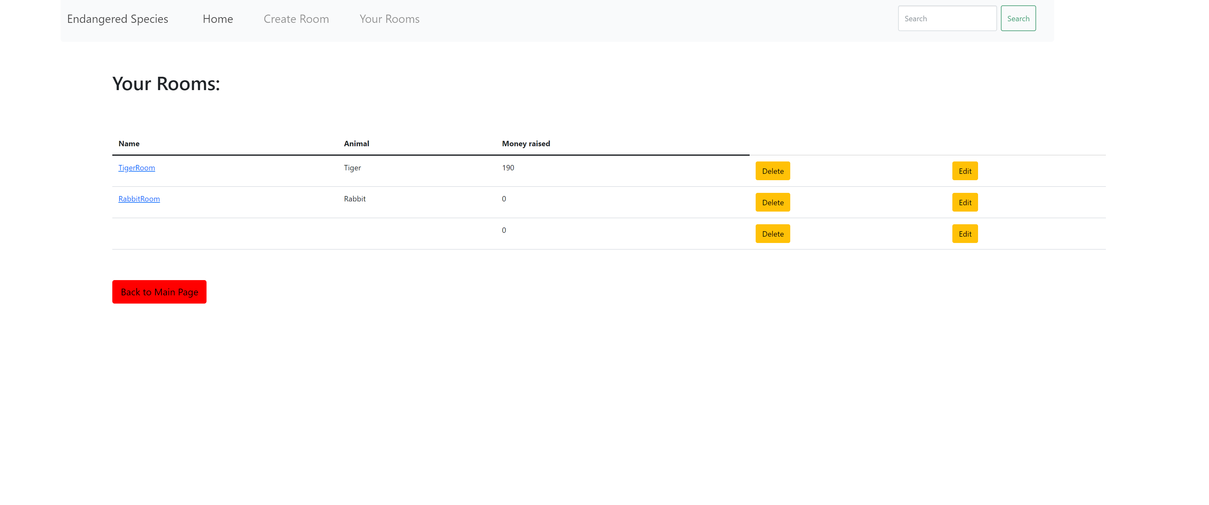
Task: Delete the TigerRoom row
Action: [772, 171]
